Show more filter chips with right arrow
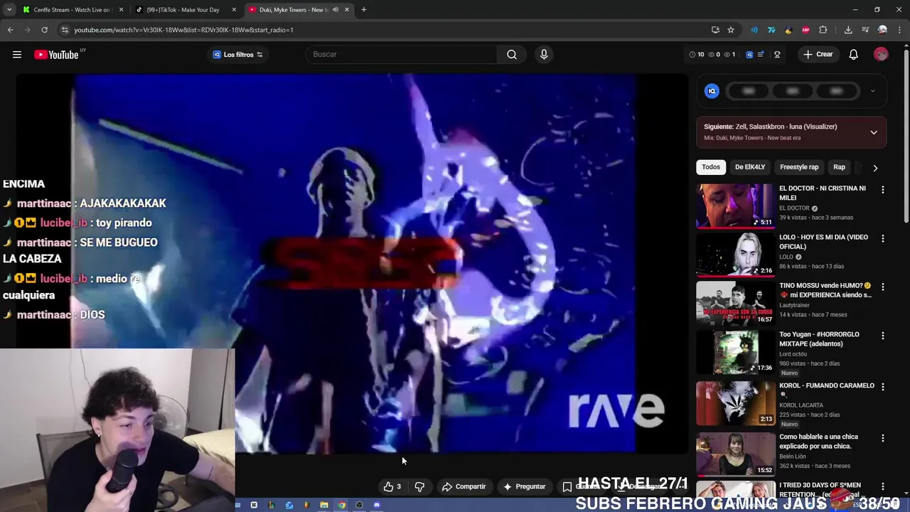The width and height of the screenshot is (910, 512). click(875, 168)
